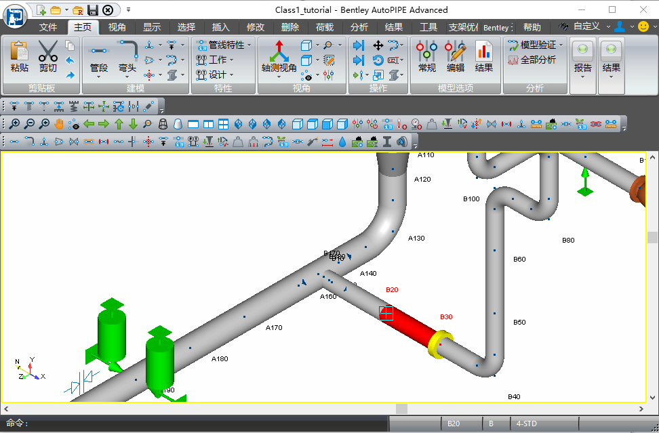Viewport: 659px width, 433px height.
Task: Click the spring support icon in top toolbar
Action: (x=74, y=106)
